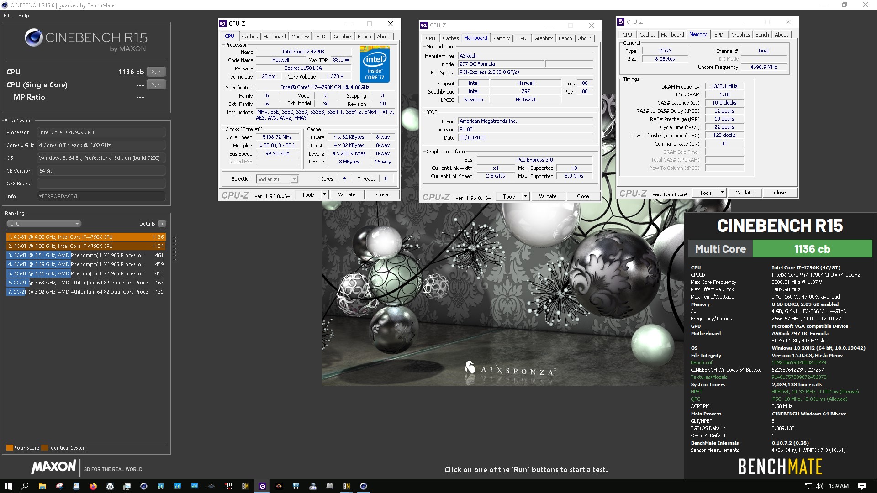The height and width of the screenshot is (493, 877).
Task: Click the orange Your Score legend swatch
Action: tap(10, 448)
